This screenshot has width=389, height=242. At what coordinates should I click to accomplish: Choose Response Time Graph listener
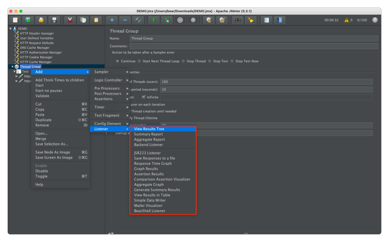point(163,164)
